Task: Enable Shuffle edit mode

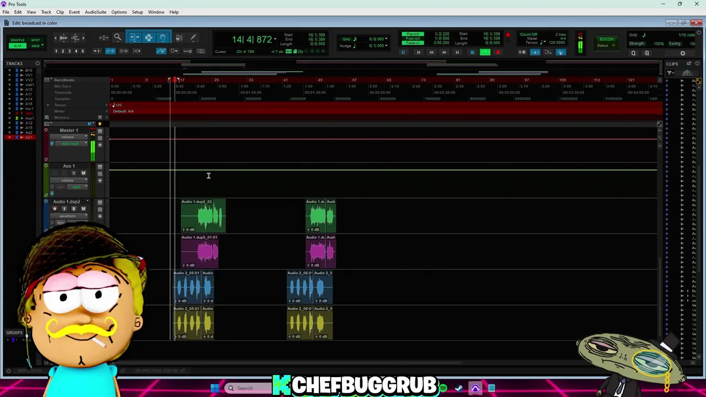Action: 17,40
